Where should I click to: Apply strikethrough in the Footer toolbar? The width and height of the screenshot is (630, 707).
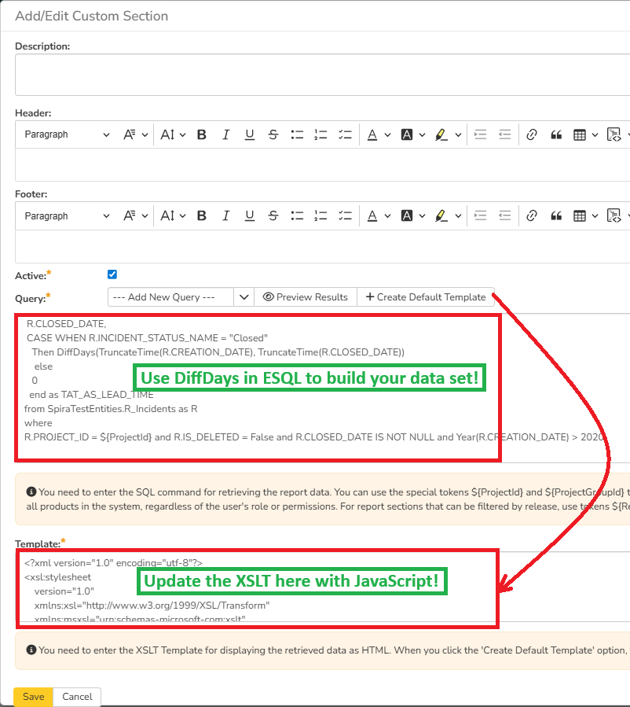tap(273, 215)
